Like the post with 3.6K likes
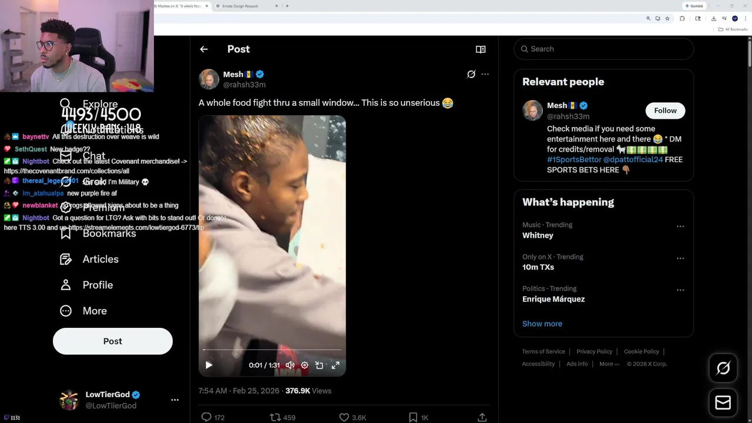 (344, 417)
